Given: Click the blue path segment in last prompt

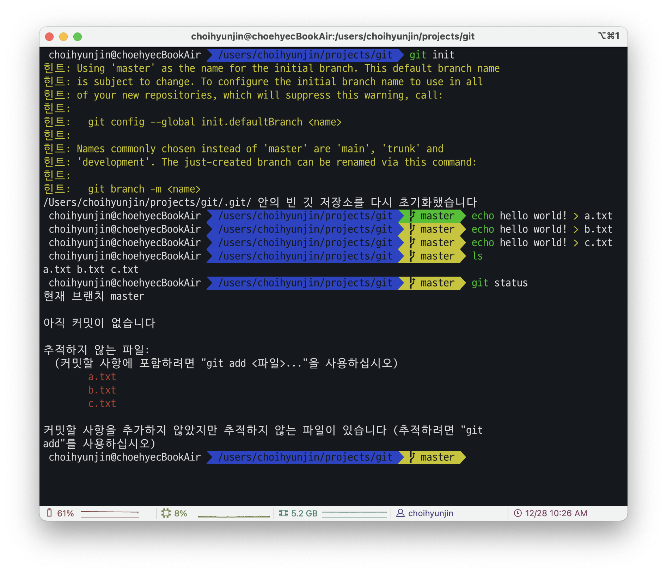Looking at the screenshot, I should click(305, 457).
